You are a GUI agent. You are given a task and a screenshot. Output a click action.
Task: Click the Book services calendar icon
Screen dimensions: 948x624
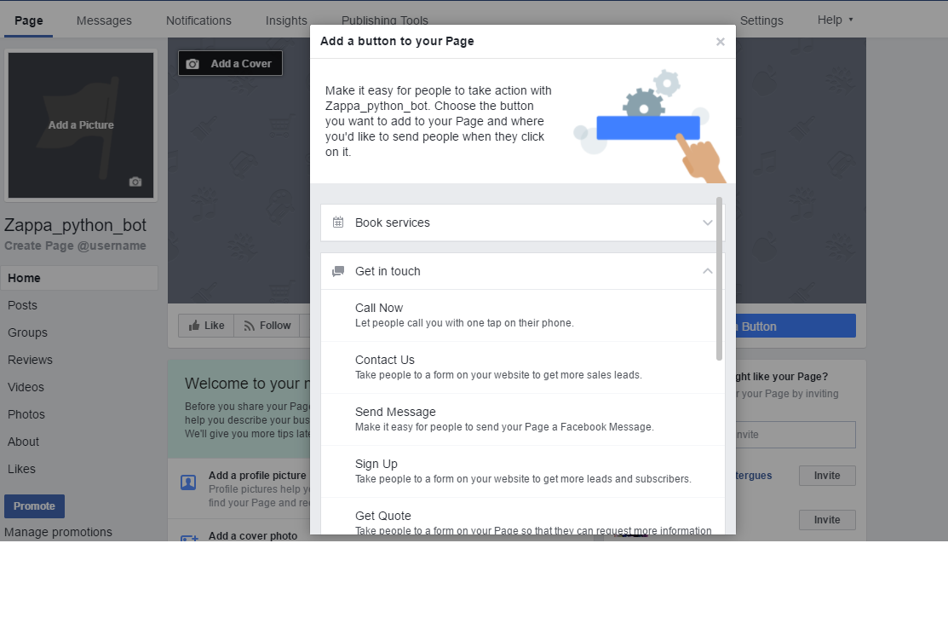(x=338, y=222)
